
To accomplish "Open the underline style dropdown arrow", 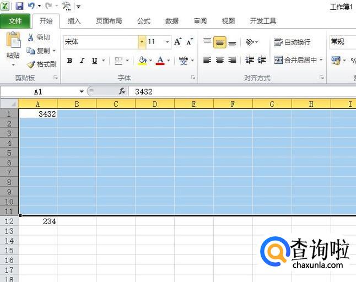I will tap(103, 61).
